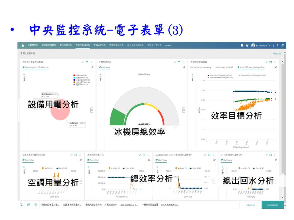Pin icon at right of Plant Efficiency tab row
This screenshot has width=294, height=220.
[276, 67]
